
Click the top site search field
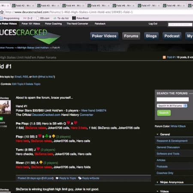[x=180, y=24]
